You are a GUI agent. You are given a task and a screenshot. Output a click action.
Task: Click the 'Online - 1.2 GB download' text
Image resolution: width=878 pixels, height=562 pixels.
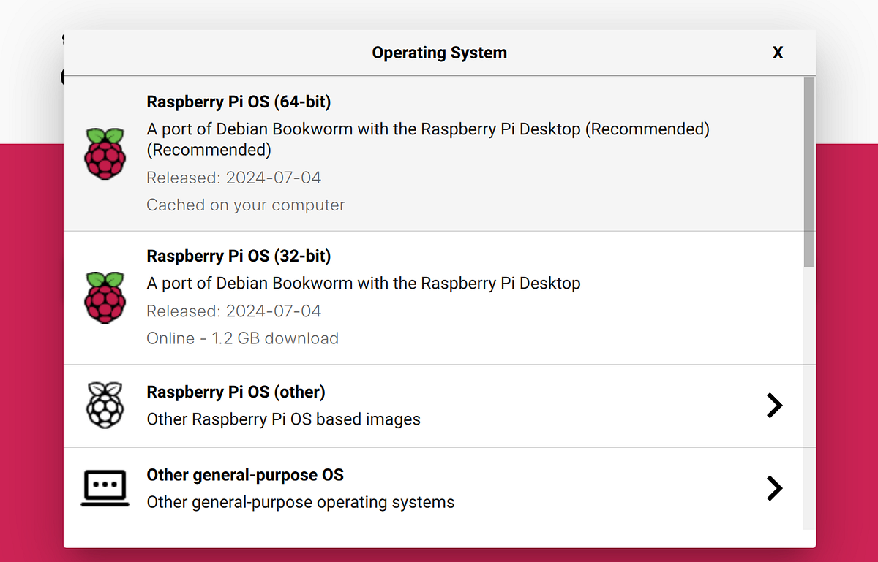[x=242, y=338]
